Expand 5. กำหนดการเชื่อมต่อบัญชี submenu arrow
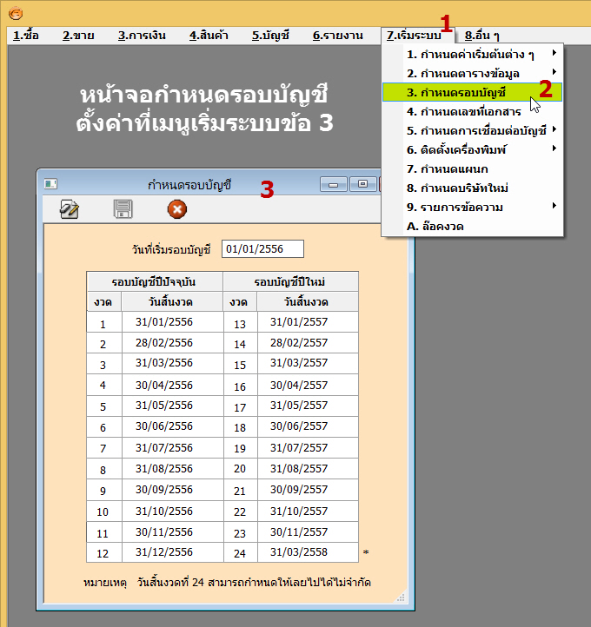The width and height of the screenshot is (591, 627). coord(554,129)
